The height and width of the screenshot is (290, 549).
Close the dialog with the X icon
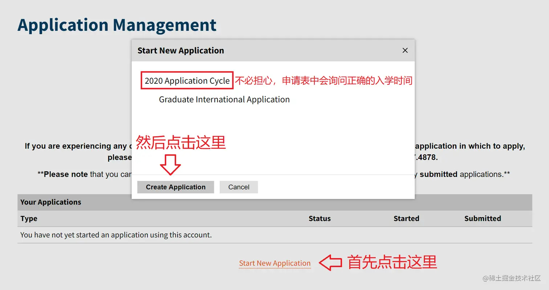point(405,50)
